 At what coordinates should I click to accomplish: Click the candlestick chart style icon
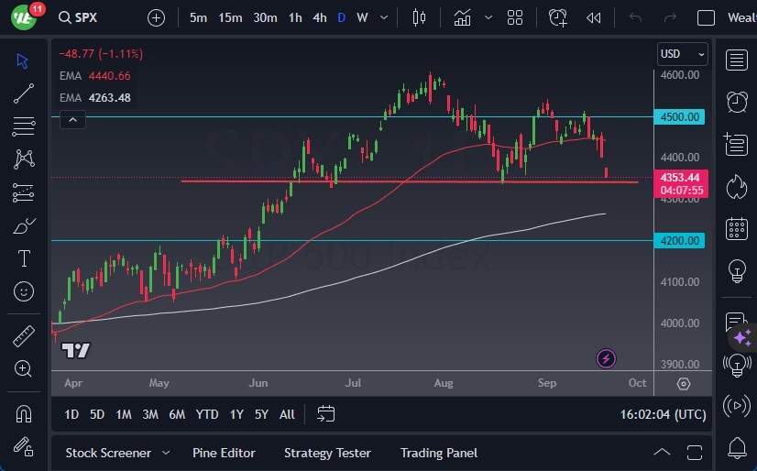(x=420, y=17)
